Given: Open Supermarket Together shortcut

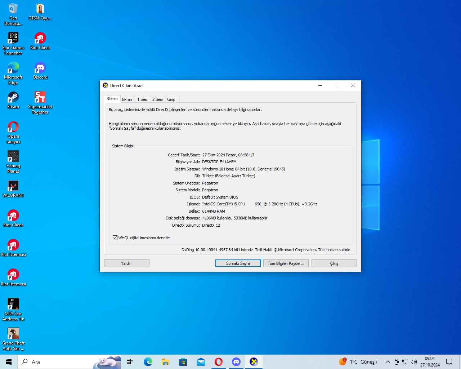Looking at the screenshot, I should click(40, 98).
